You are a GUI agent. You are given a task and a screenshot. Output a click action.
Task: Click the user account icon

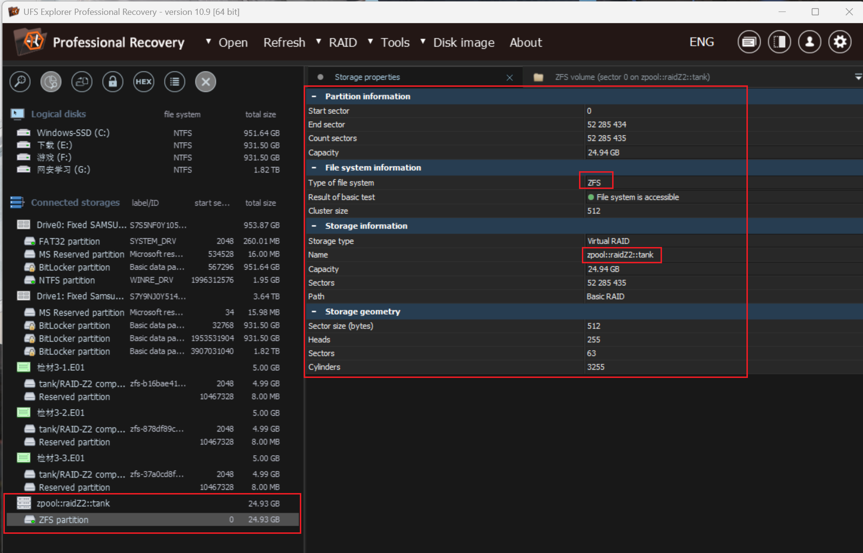tap(809, 42)
